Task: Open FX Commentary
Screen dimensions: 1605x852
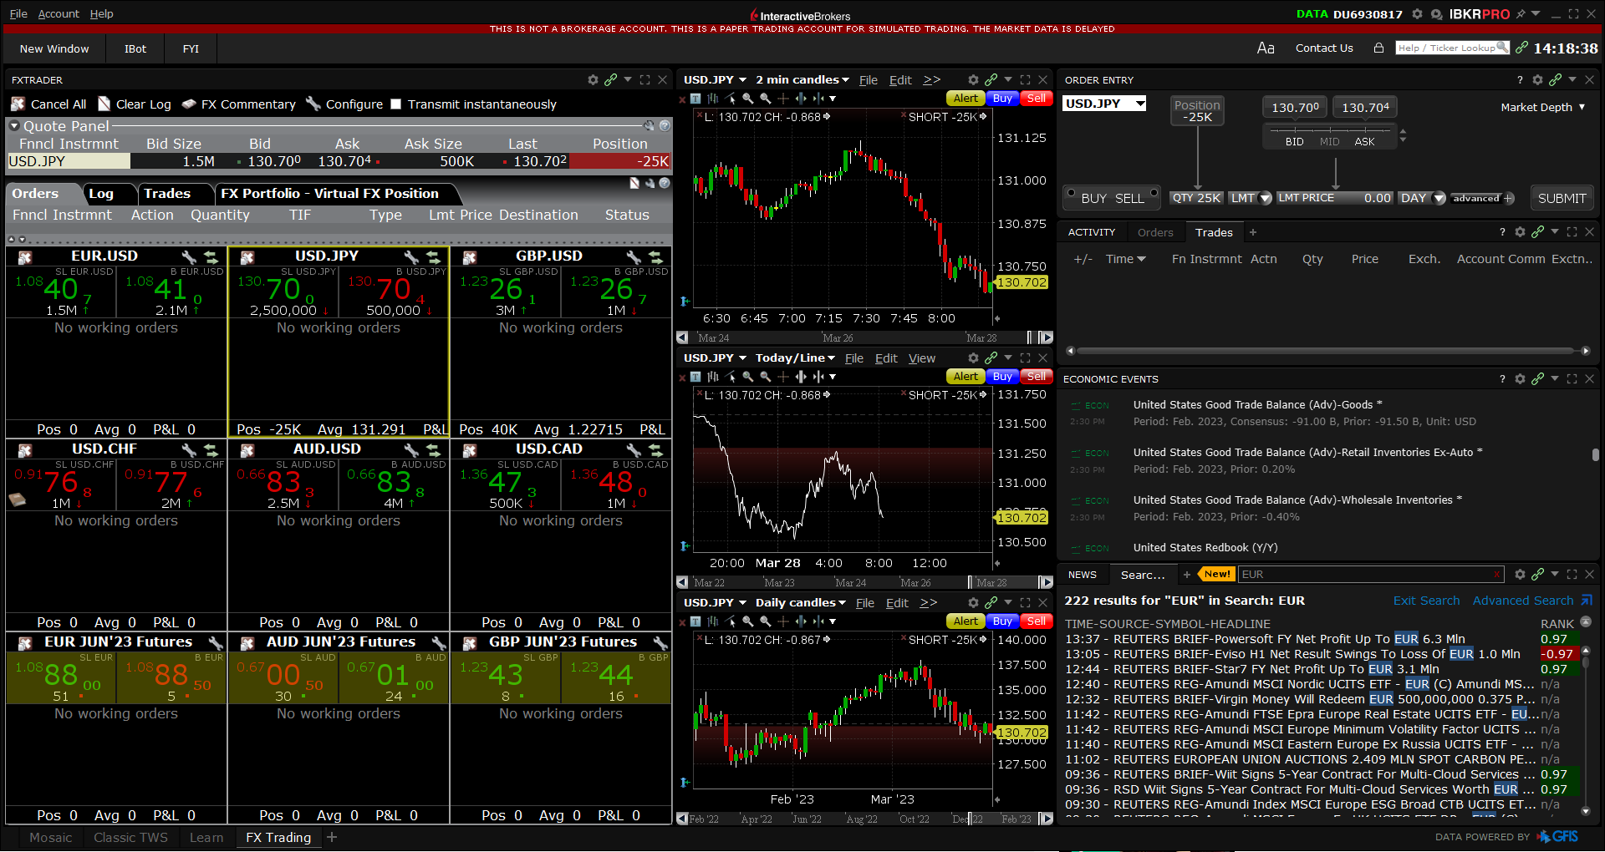Action: [239, 104]
